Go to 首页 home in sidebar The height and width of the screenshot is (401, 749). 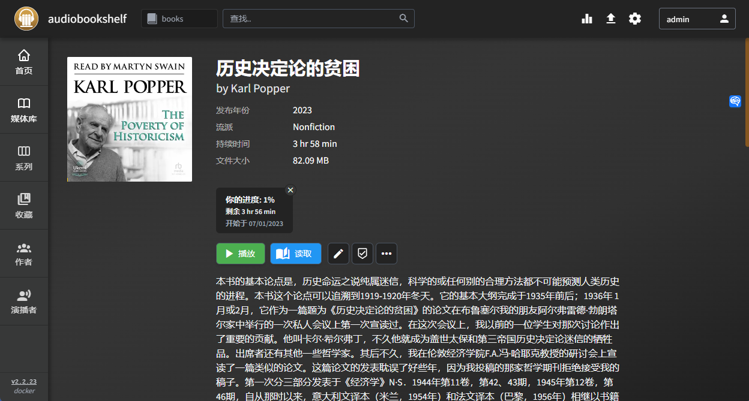pos(24,62)
